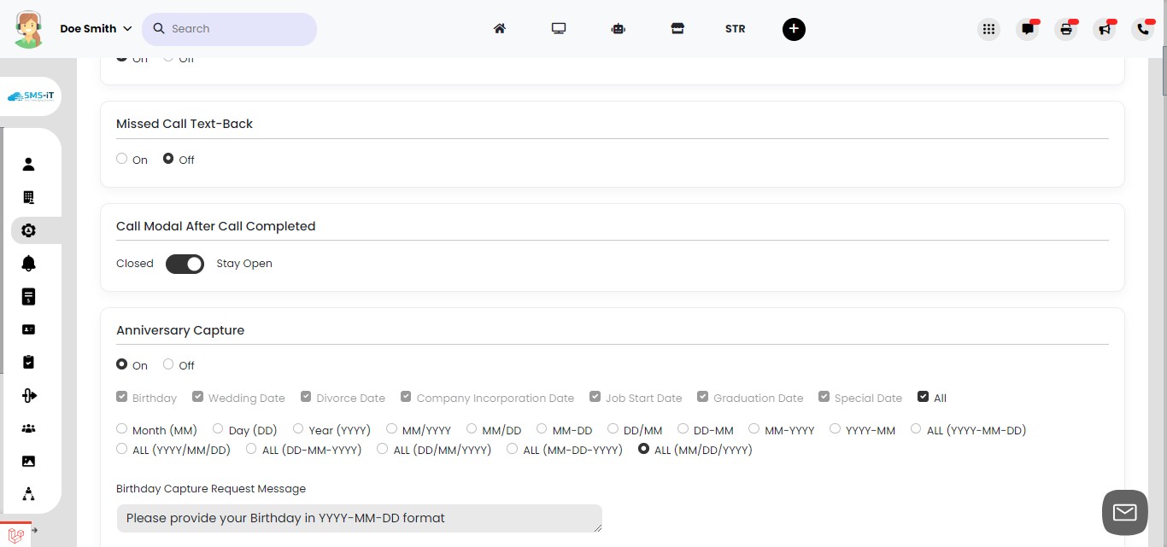The width and height of the screenshot is (1167, 547).
Task: Uncheck the Wedding Date checkbox
Action: click(197, 395)
